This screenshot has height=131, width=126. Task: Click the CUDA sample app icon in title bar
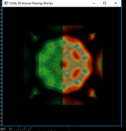tap(6, 3)
